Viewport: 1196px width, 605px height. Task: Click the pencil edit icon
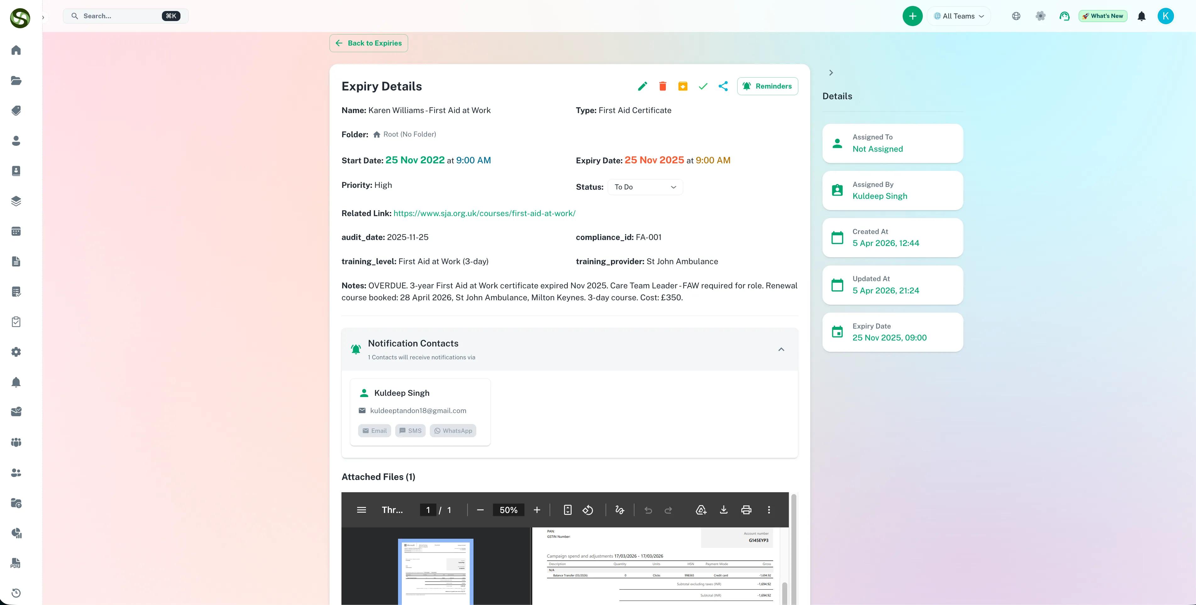coord(642,86)
